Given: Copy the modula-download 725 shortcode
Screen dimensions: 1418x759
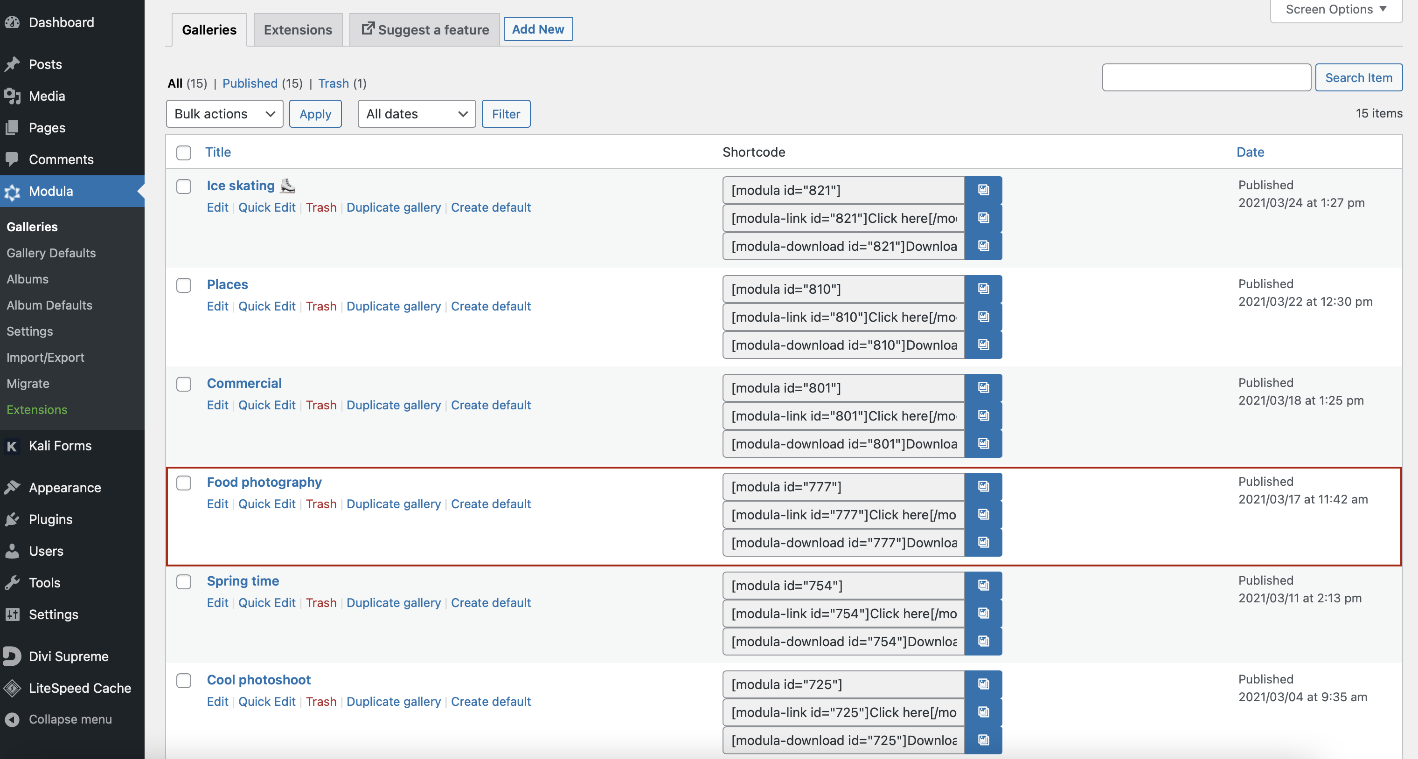Looking at the screenshot, I should (984, 740).
